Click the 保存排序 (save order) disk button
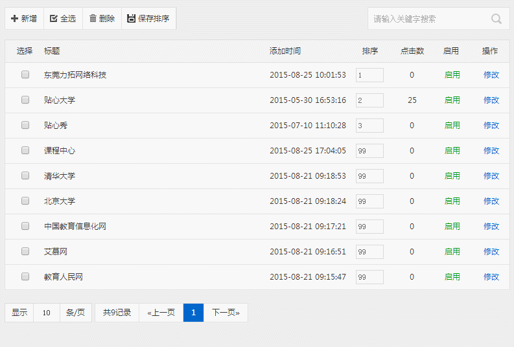The height and width of the screenshot is (347, 514). point(148,19)
